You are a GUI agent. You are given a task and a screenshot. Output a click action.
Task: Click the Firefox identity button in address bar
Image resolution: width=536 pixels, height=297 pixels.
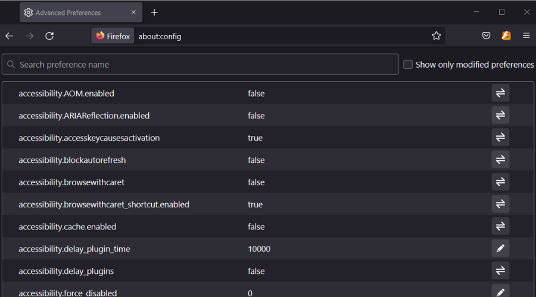pos(113,36)
